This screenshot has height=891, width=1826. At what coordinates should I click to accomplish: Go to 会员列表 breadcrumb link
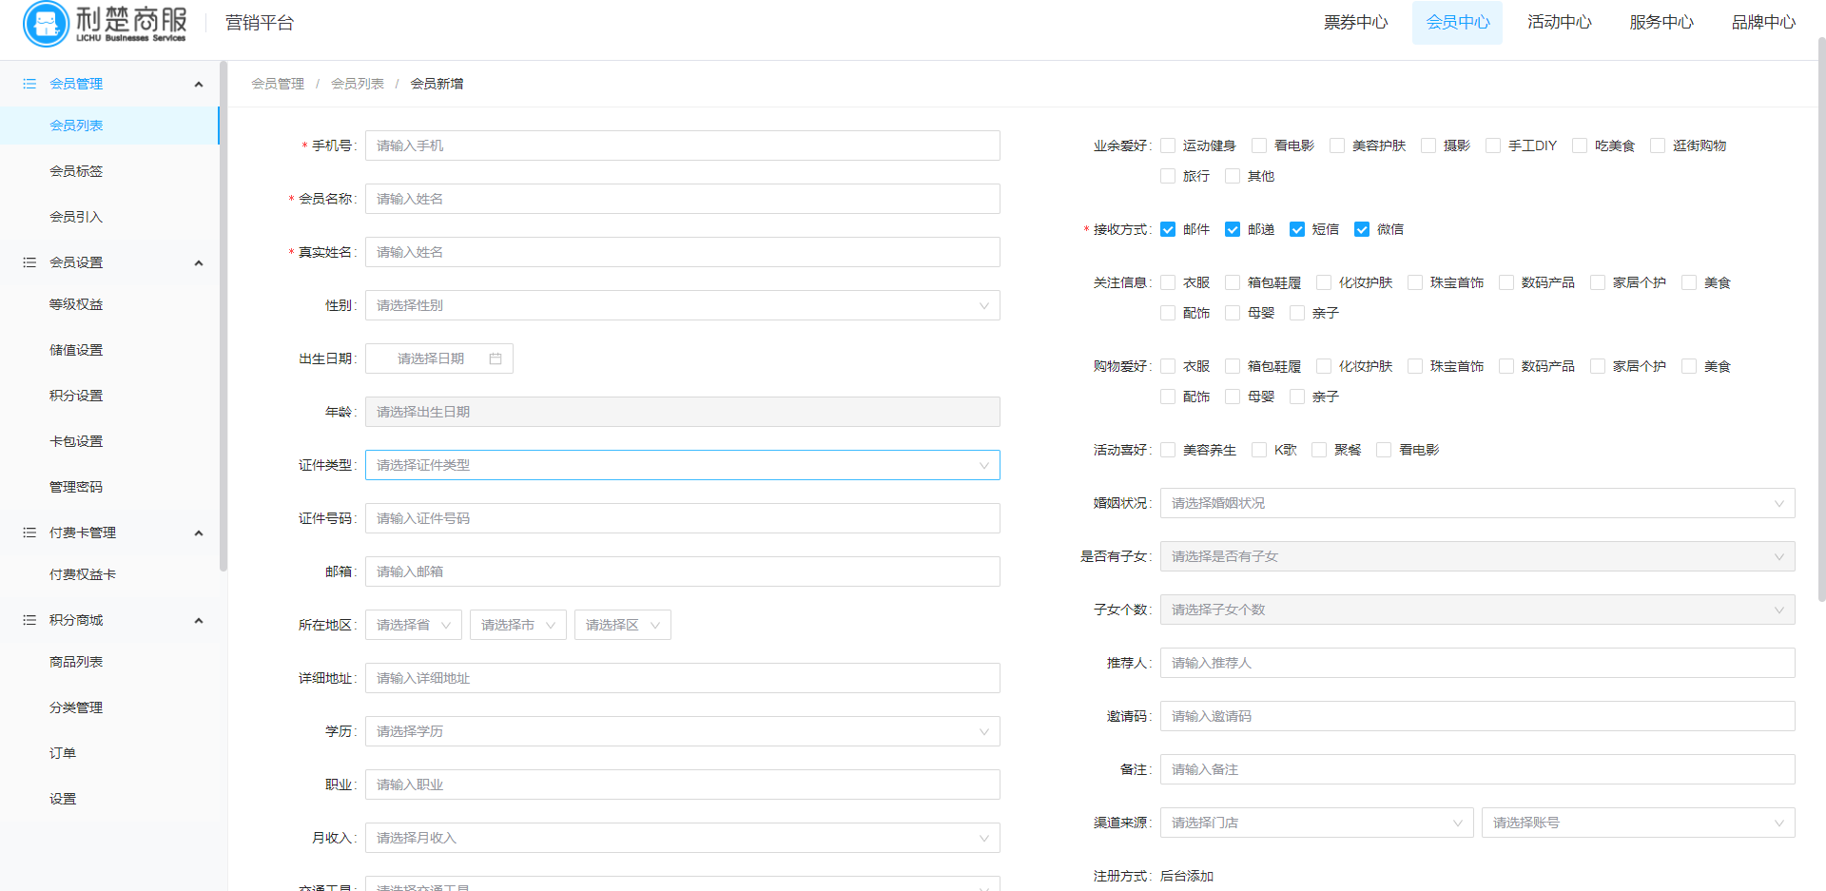click(358, 84)
